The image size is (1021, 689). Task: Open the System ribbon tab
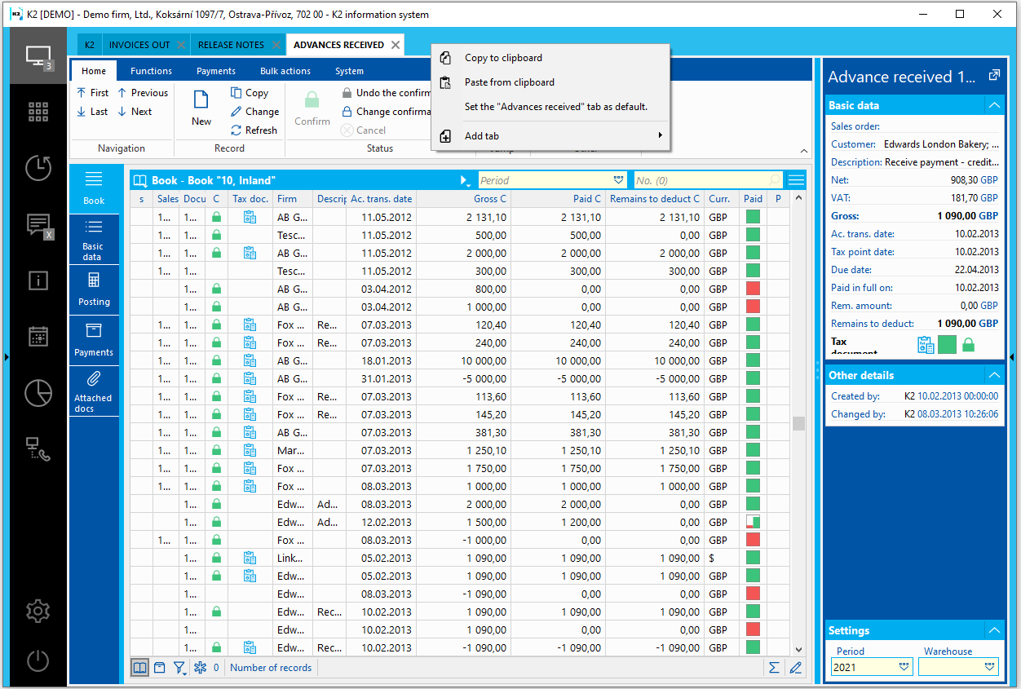pos(349,71)
